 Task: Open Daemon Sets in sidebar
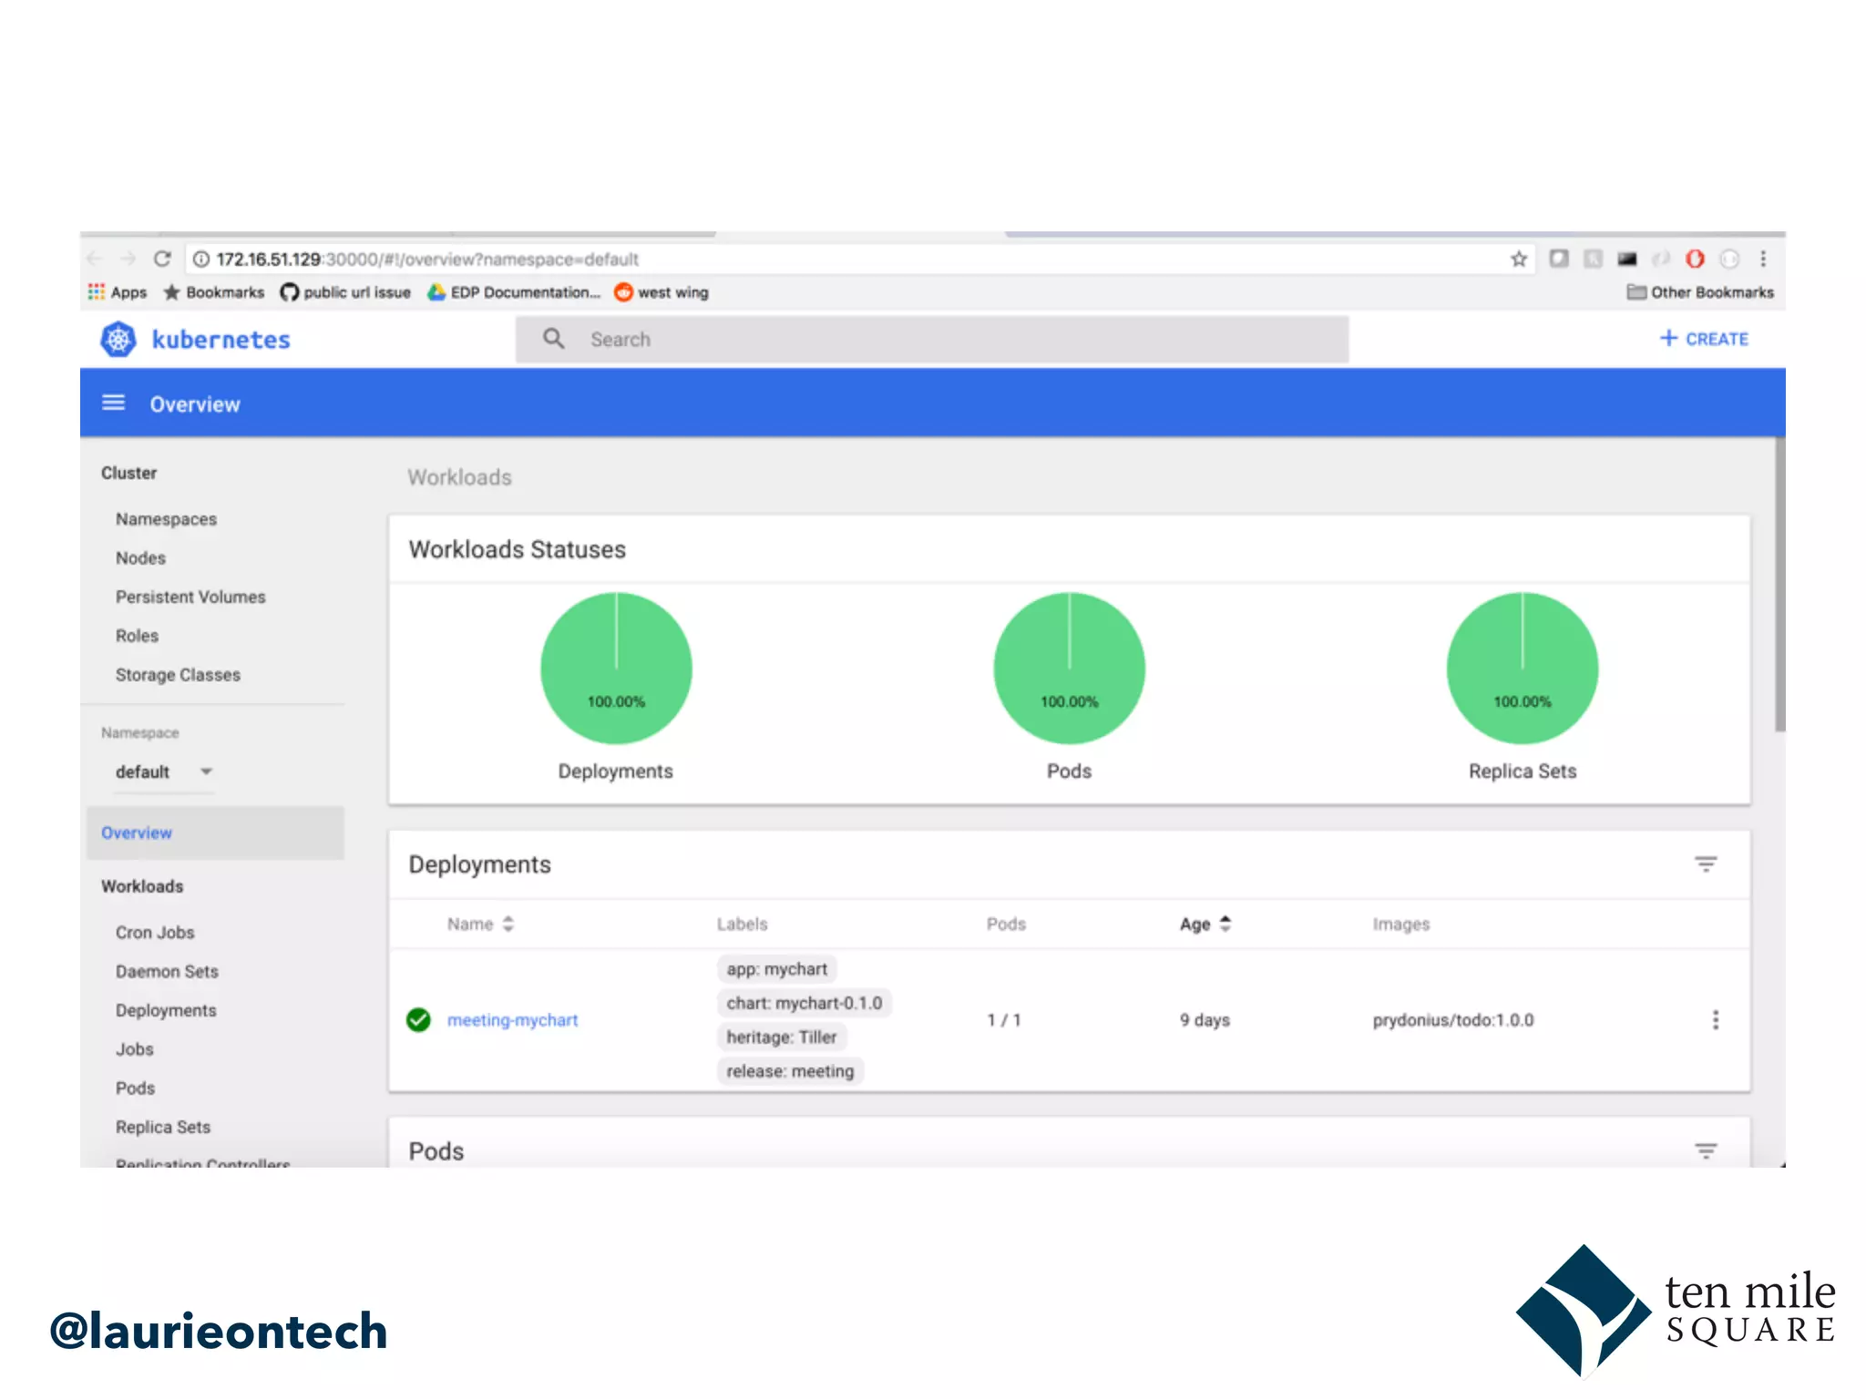click(167, 971)
